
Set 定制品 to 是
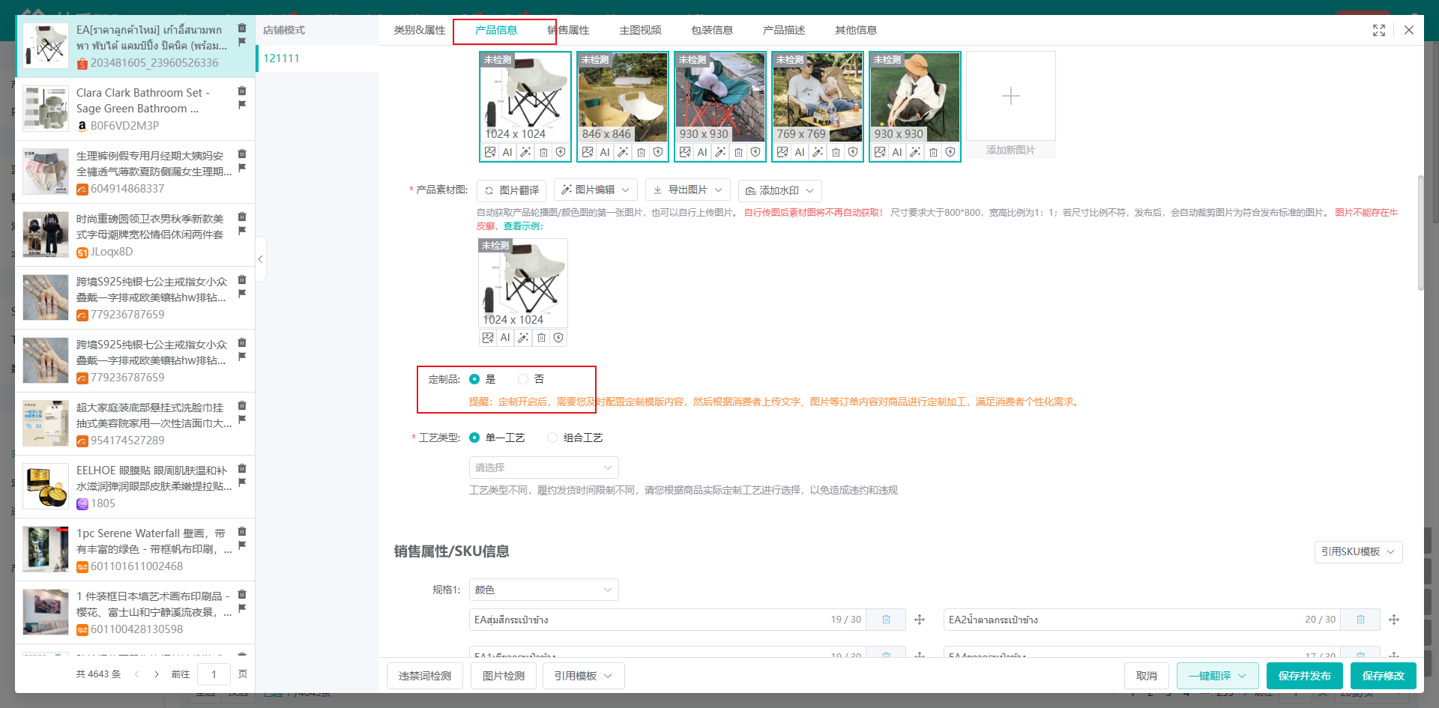coord(474,379)
